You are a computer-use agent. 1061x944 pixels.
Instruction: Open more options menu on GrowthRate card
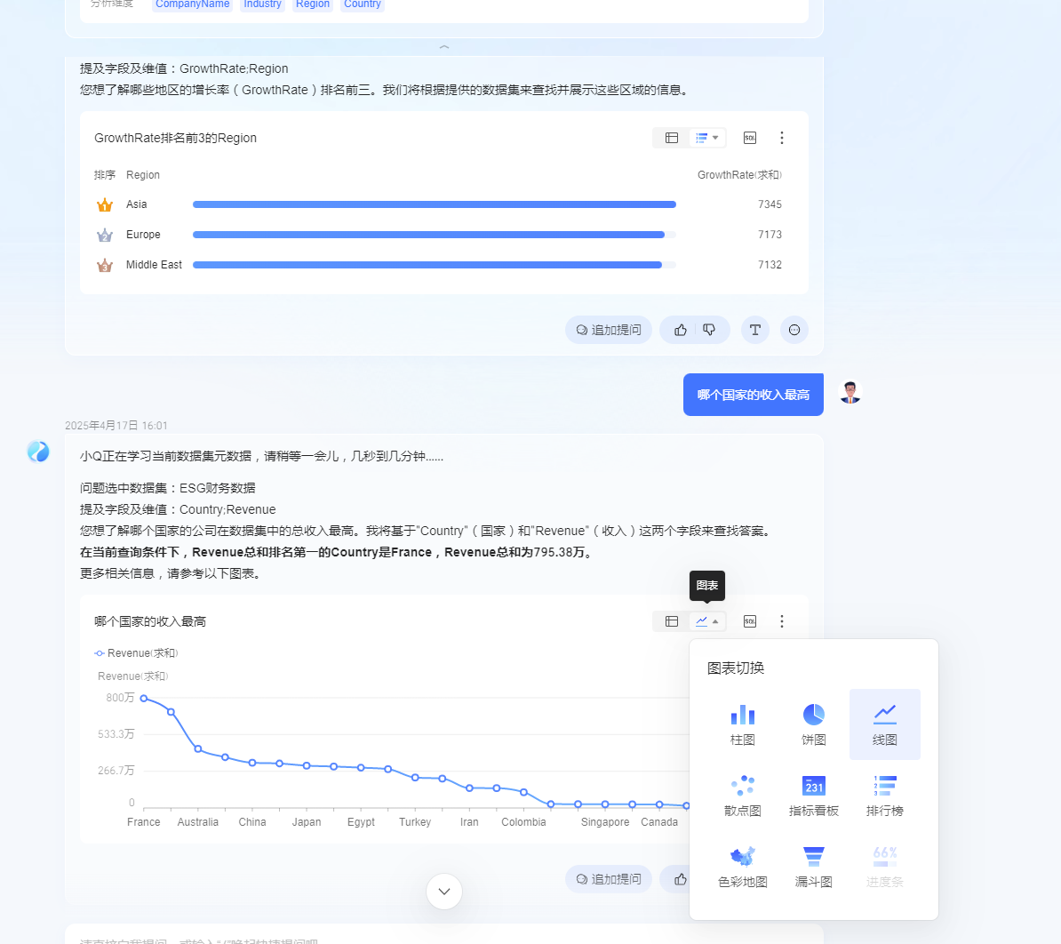click(x=782, y=138)
